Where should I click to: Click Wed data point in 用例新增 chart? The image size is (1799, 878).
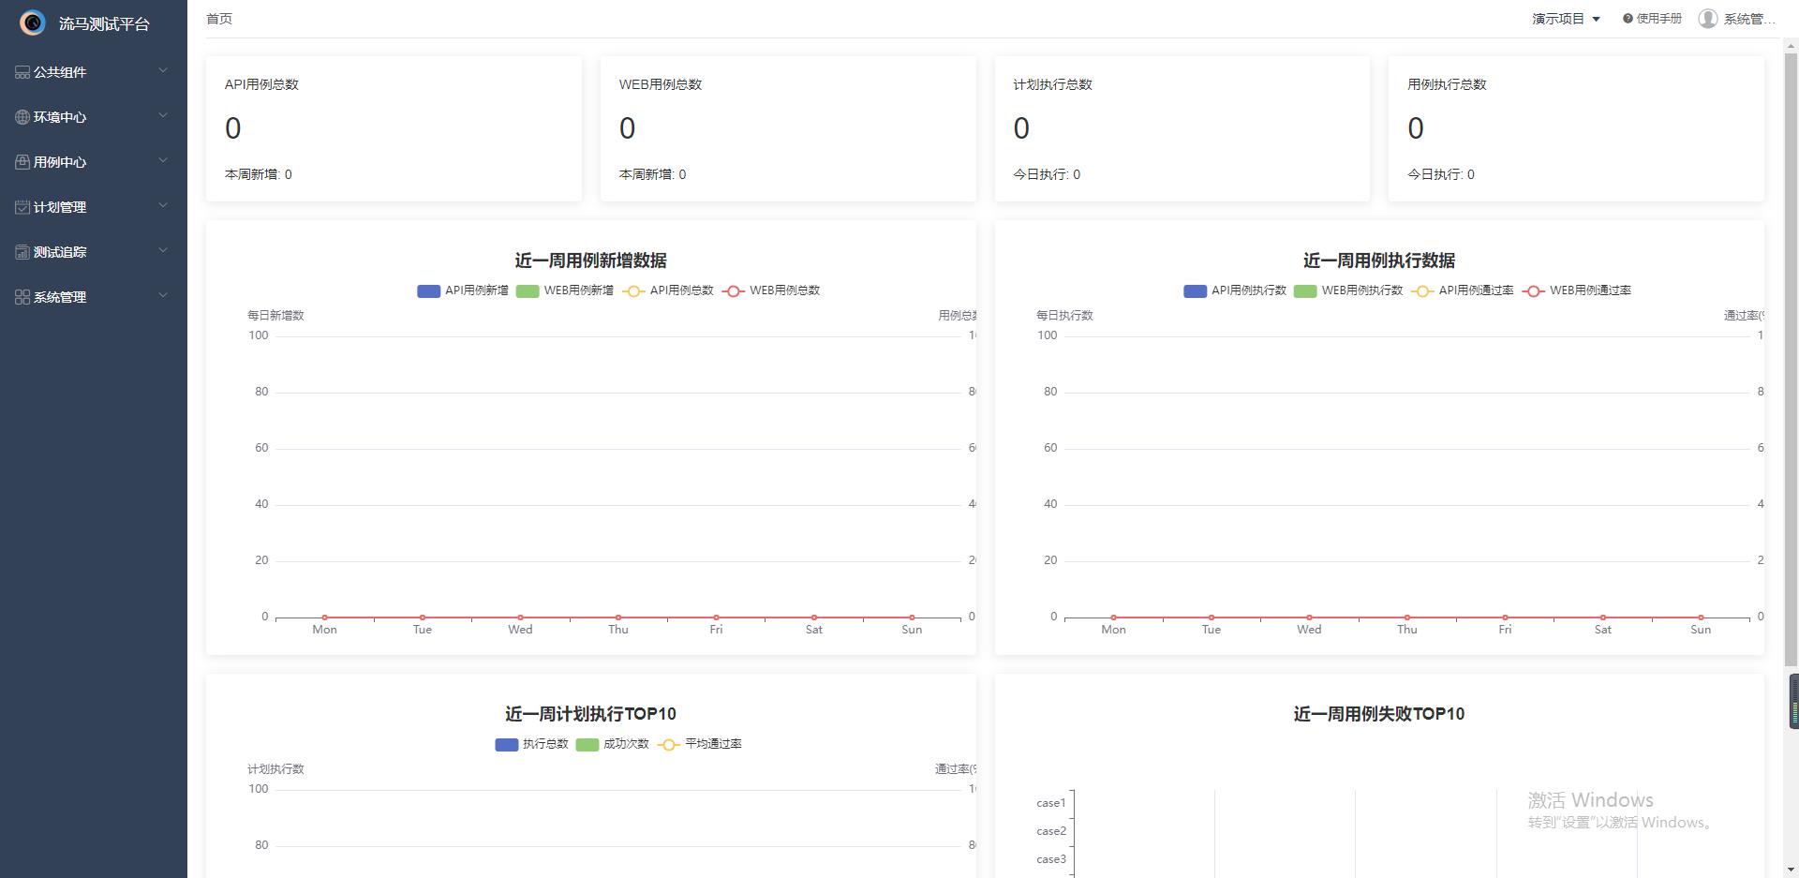point(520,618)
